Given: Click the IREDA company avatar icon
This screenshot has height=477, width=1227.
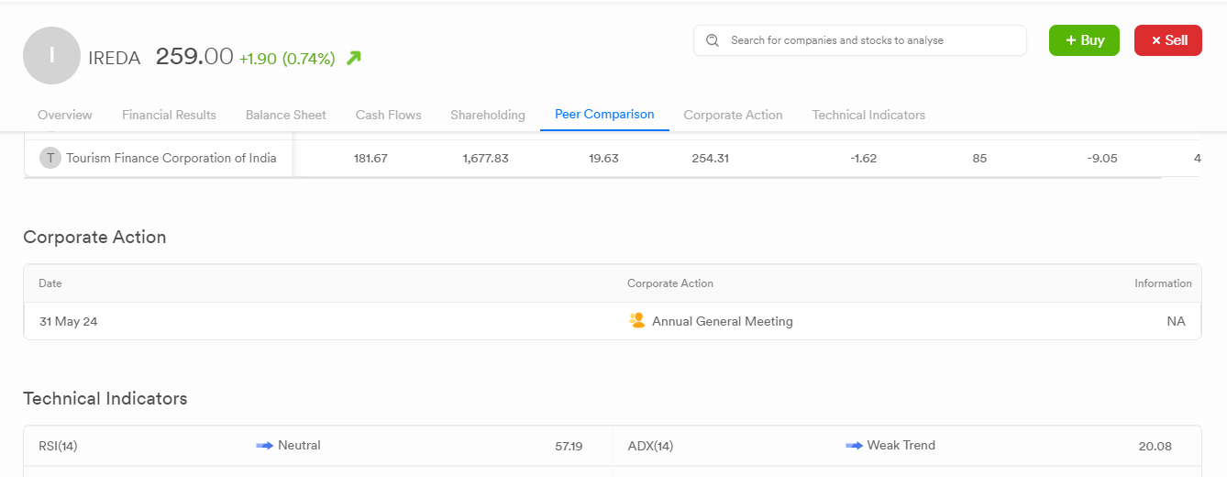Looking at the screenshot, I should click(51, 56).
